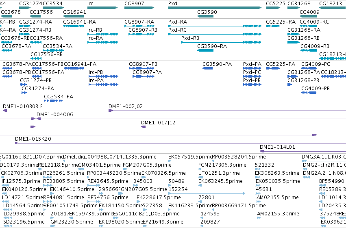Select the Irc-RA transcript
The width and height of the screenshot is (346, 228).
(95, 38)
